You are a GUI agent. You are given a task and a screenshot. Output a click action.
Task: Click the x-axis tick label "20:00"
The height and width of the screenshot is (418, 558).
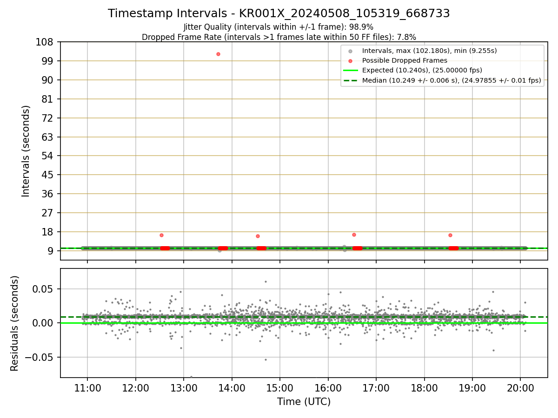(521, 388)
